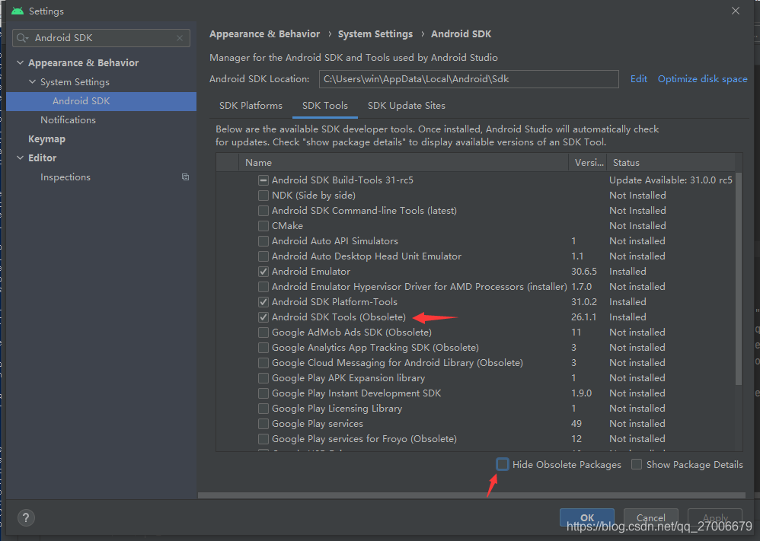The width and height of the screenshot is (760, 541).
Task: Open the Keymap settings page
Action: pos(46,139)
